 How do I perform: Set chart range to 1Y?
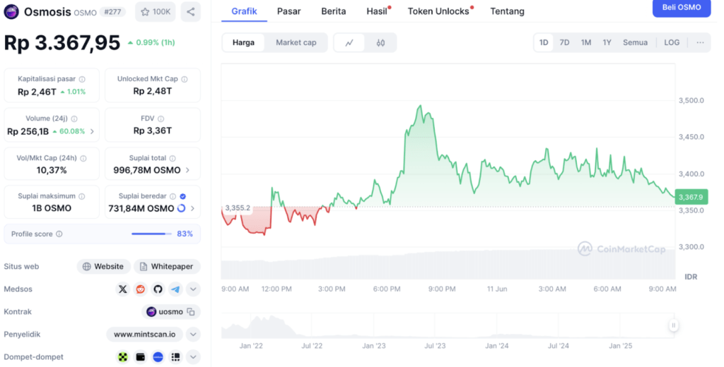point(607,43)
